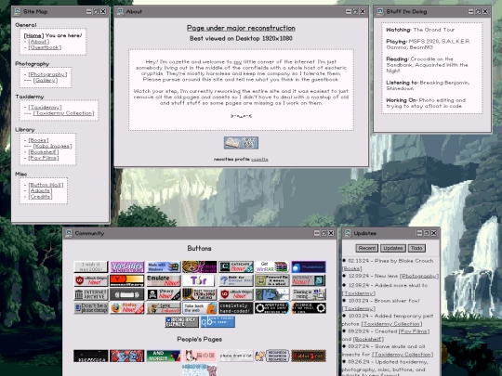Switch to the Updates tab button

coord(393,248)
